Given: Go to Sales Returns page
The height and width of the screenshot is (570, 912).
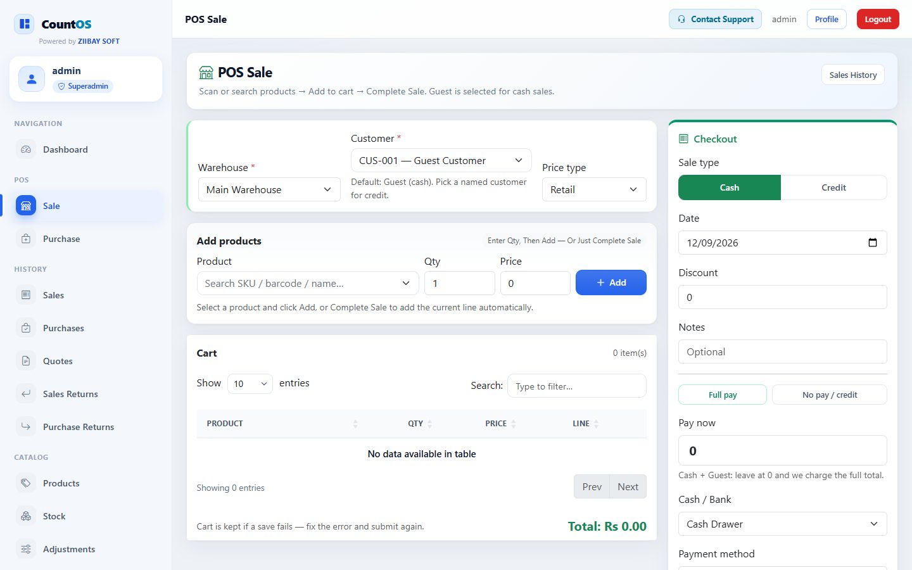Looking at the screenshot, I should pos(82,394).
